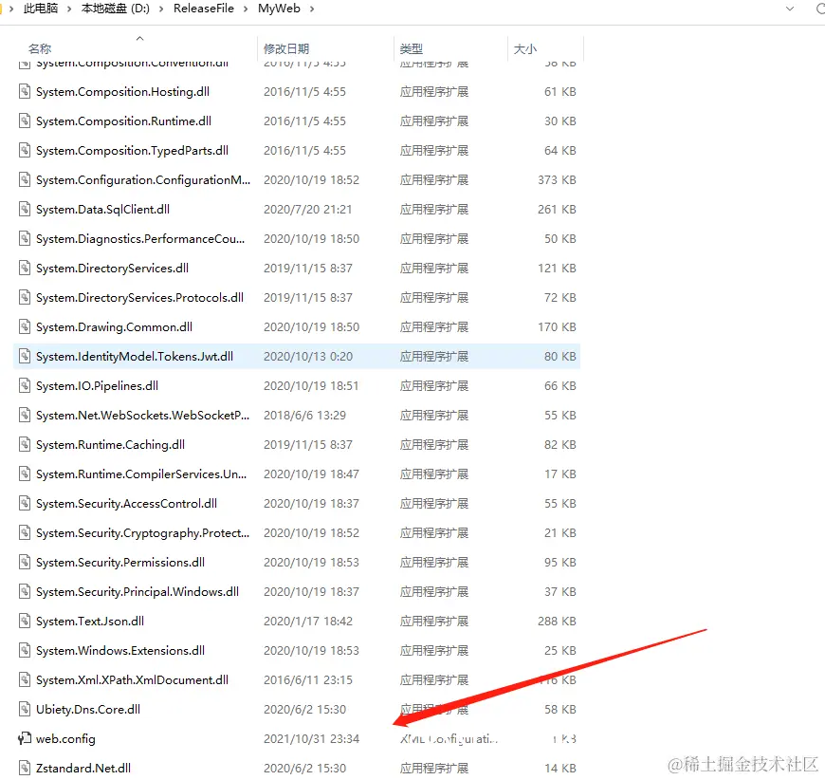The width and height of the screenshot is (825, 780).
Task: Click the 261 KB size cell
Action: (557, 210)
